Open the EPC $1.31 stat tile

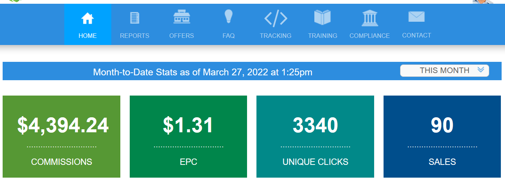click(x=188, y=136)
